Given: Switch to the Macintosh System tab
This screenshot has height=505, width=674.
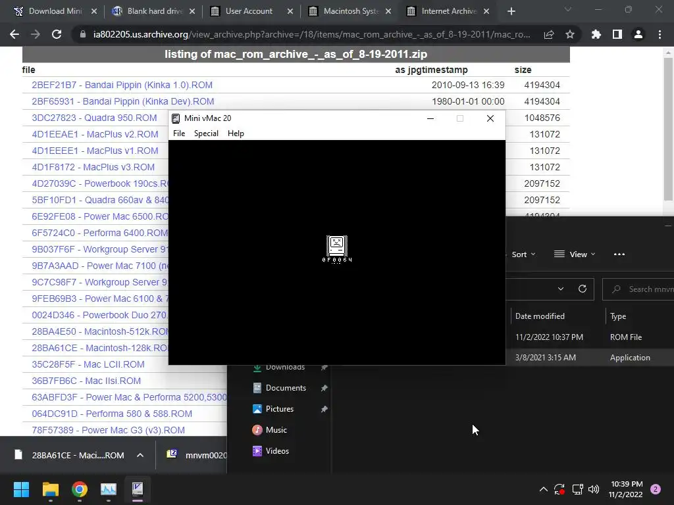Looking at the screenshot, I should coord(351,11).
